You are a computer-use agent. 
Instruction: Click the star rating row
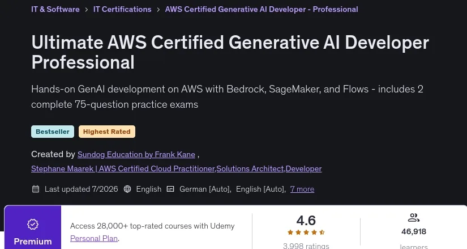pyautogui.click(x=306, y=233)
